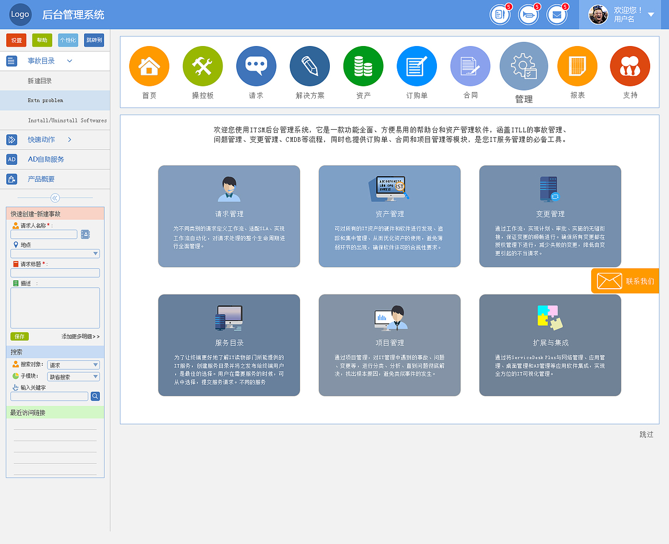Click the 设置 red button
Screen dimensions: 669x544
pyautogui.click(x=16, y=40)
